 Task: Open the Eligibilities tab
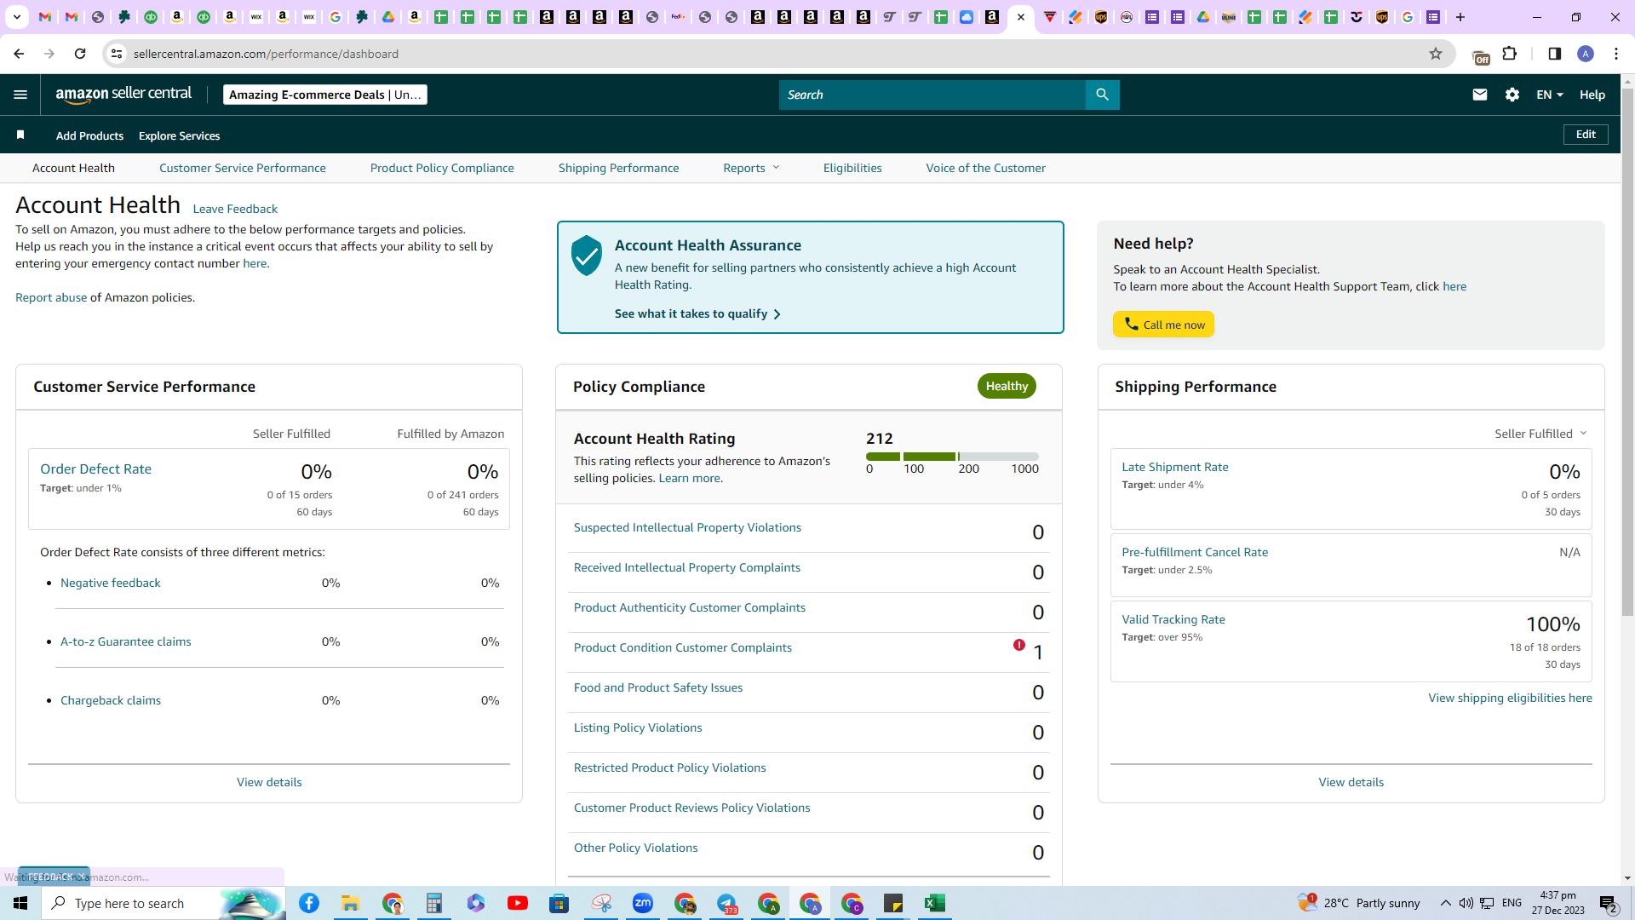[x=852, y=168]
